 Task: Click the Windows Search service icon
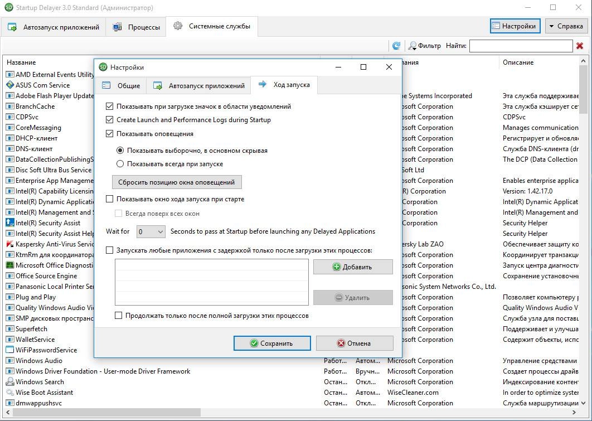(x=10, y=382)
